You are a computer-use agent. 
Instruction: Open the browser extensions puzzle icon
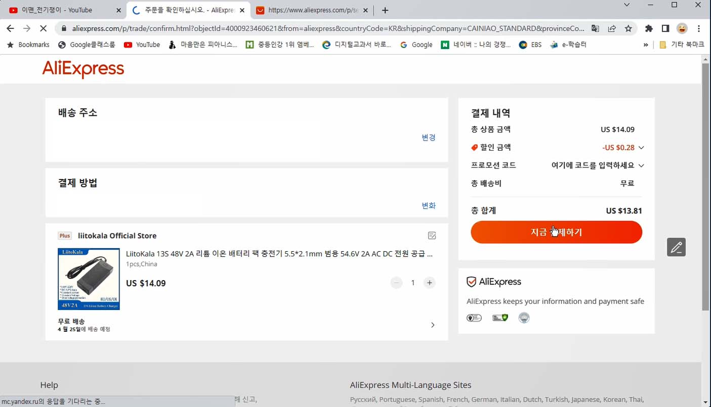pos(649,28)
